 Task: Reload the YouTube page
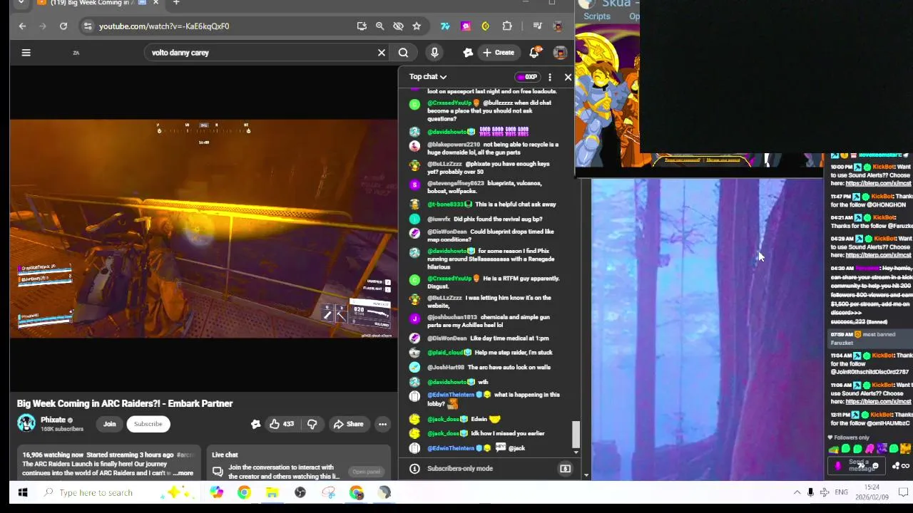[63, 26]
